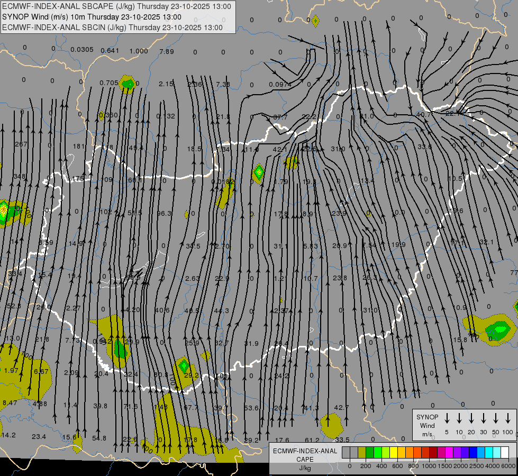Viewport: 518px width, 476px height.
Task: Click the grid value 53.6
Action: [x=251, y=408]
